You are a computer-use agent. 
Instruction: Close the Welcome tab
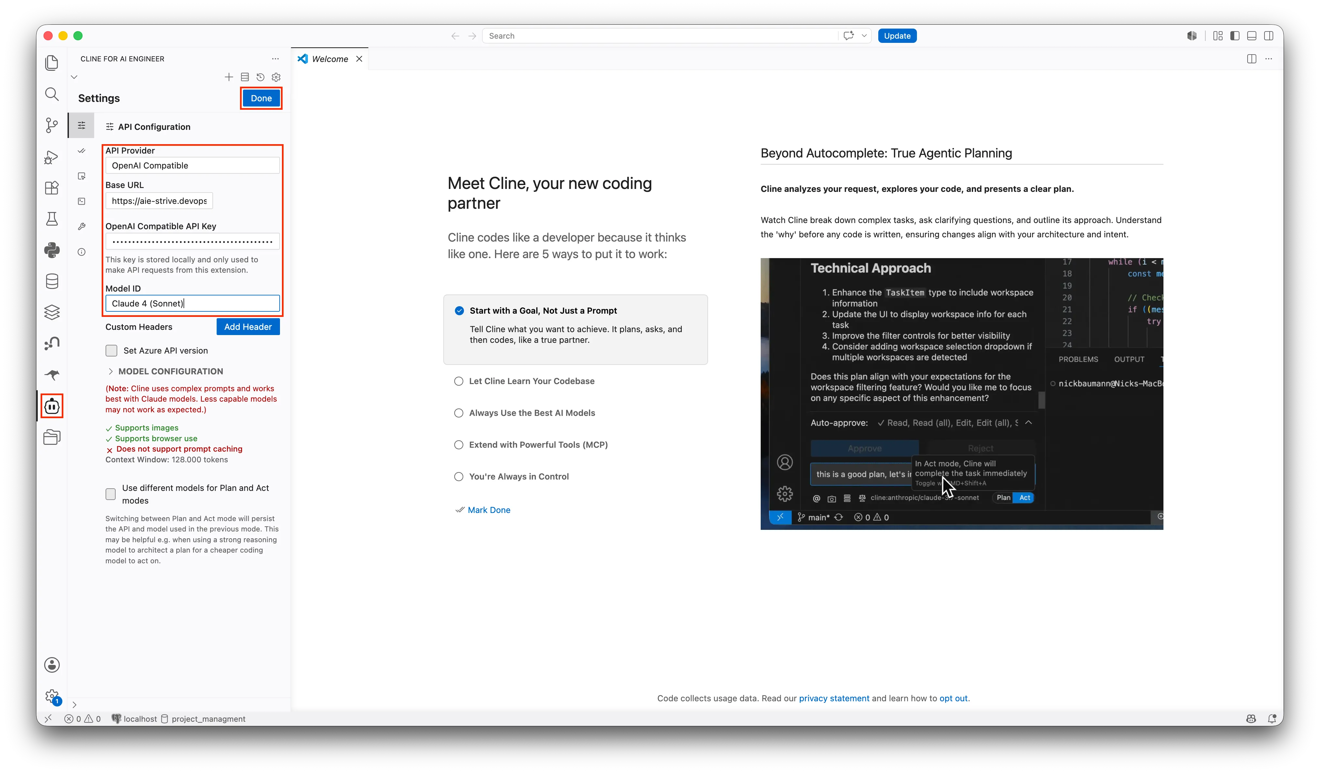(x=359, y=59)
